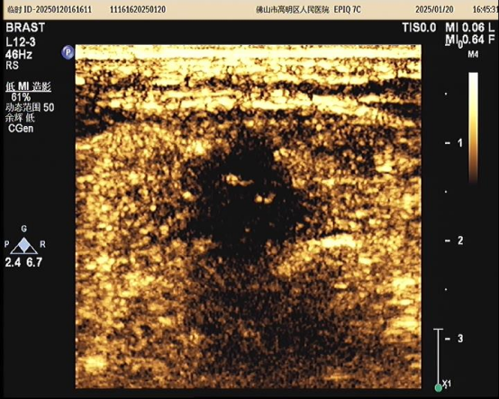Click the vertical depth bracket marker near 3 cm
499x399 pixels.
(439, 357)
